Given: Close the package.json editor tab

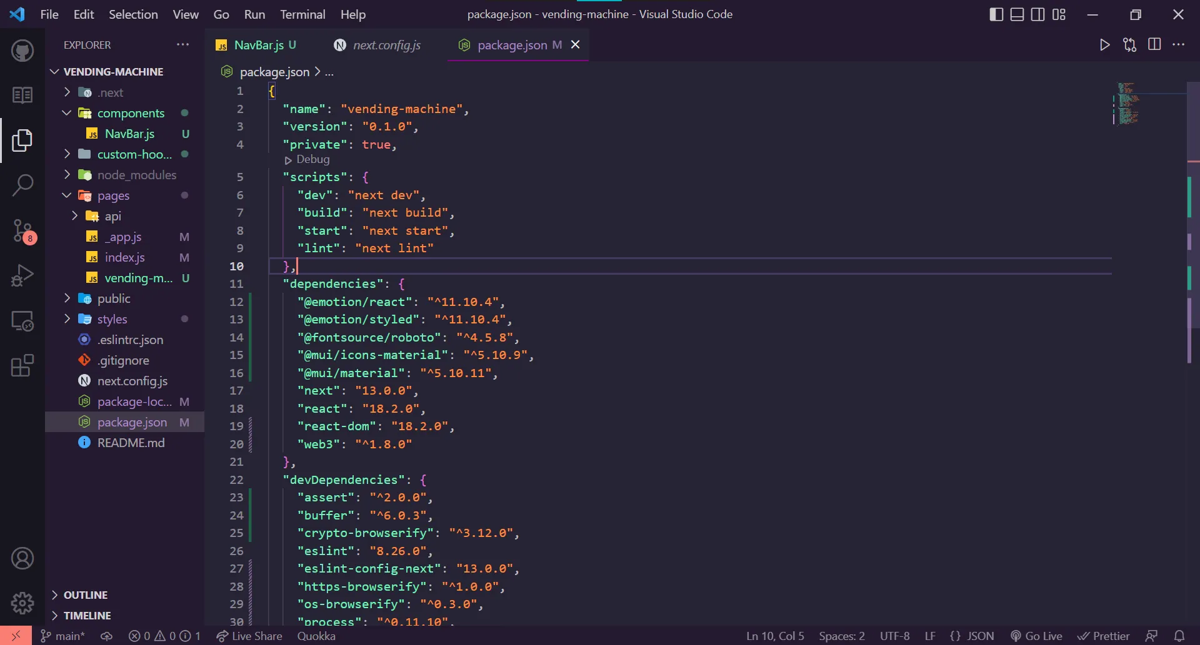Looking at the screenshot, I should pyautogui.click(x=576, y=44).
